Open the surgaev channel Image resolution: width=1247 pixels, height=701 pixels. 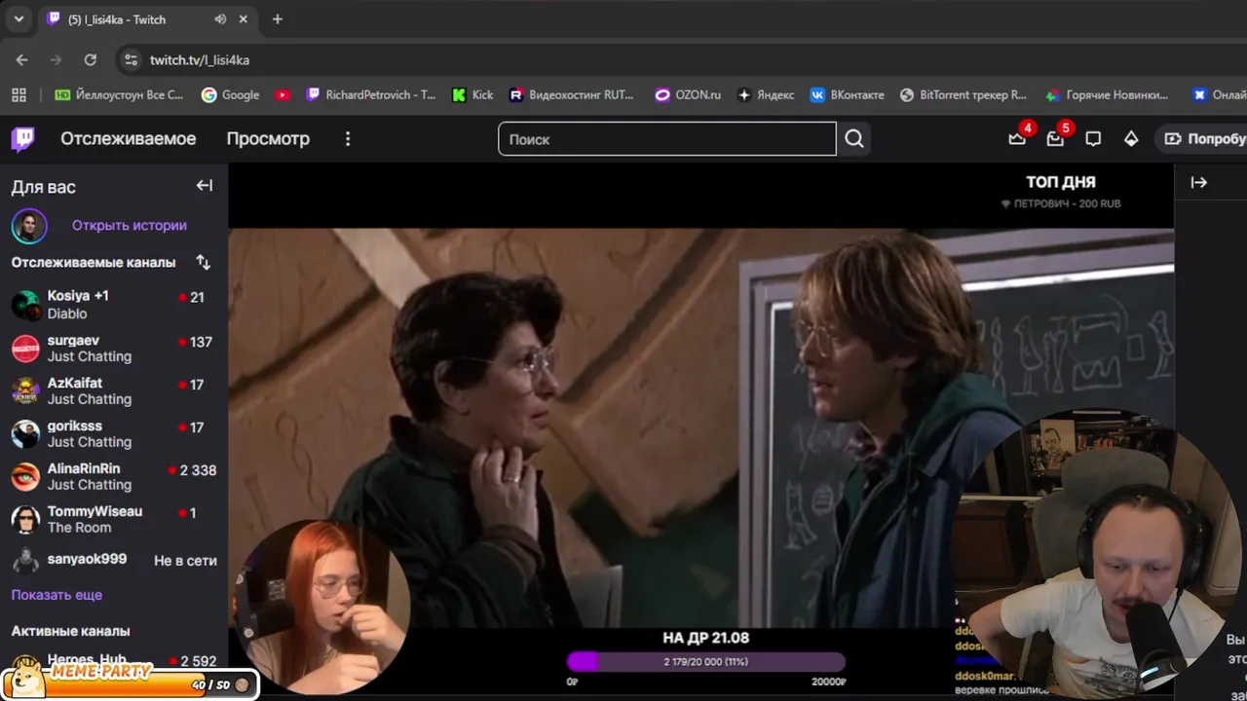(114, 348)
